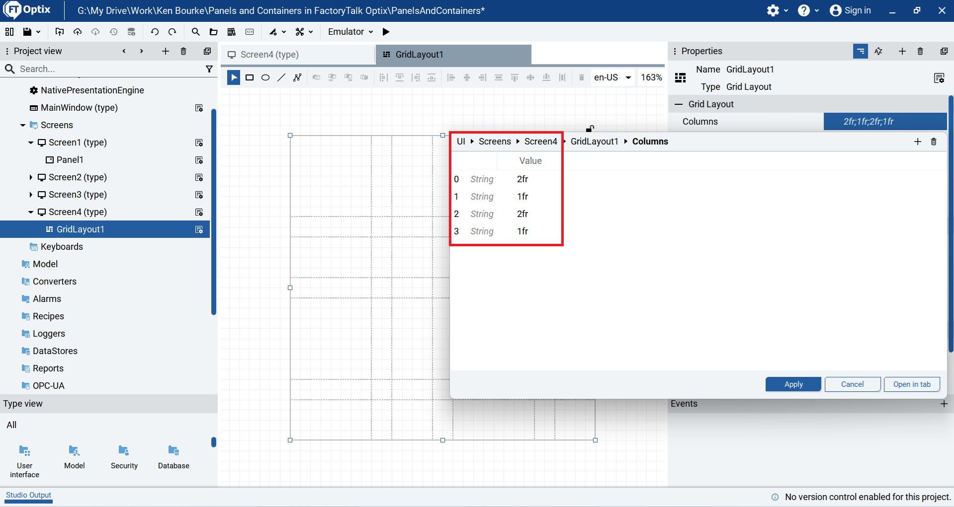Select the Line drawing tool

pos(281,77)
